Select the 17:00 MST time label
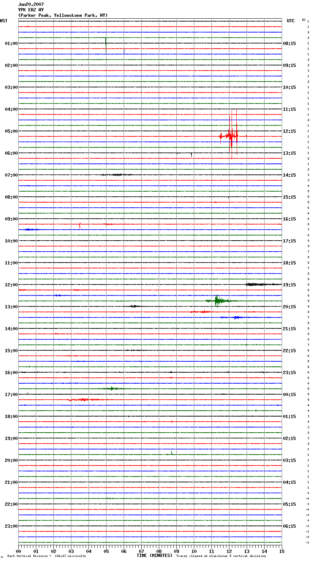 (11, 395)
